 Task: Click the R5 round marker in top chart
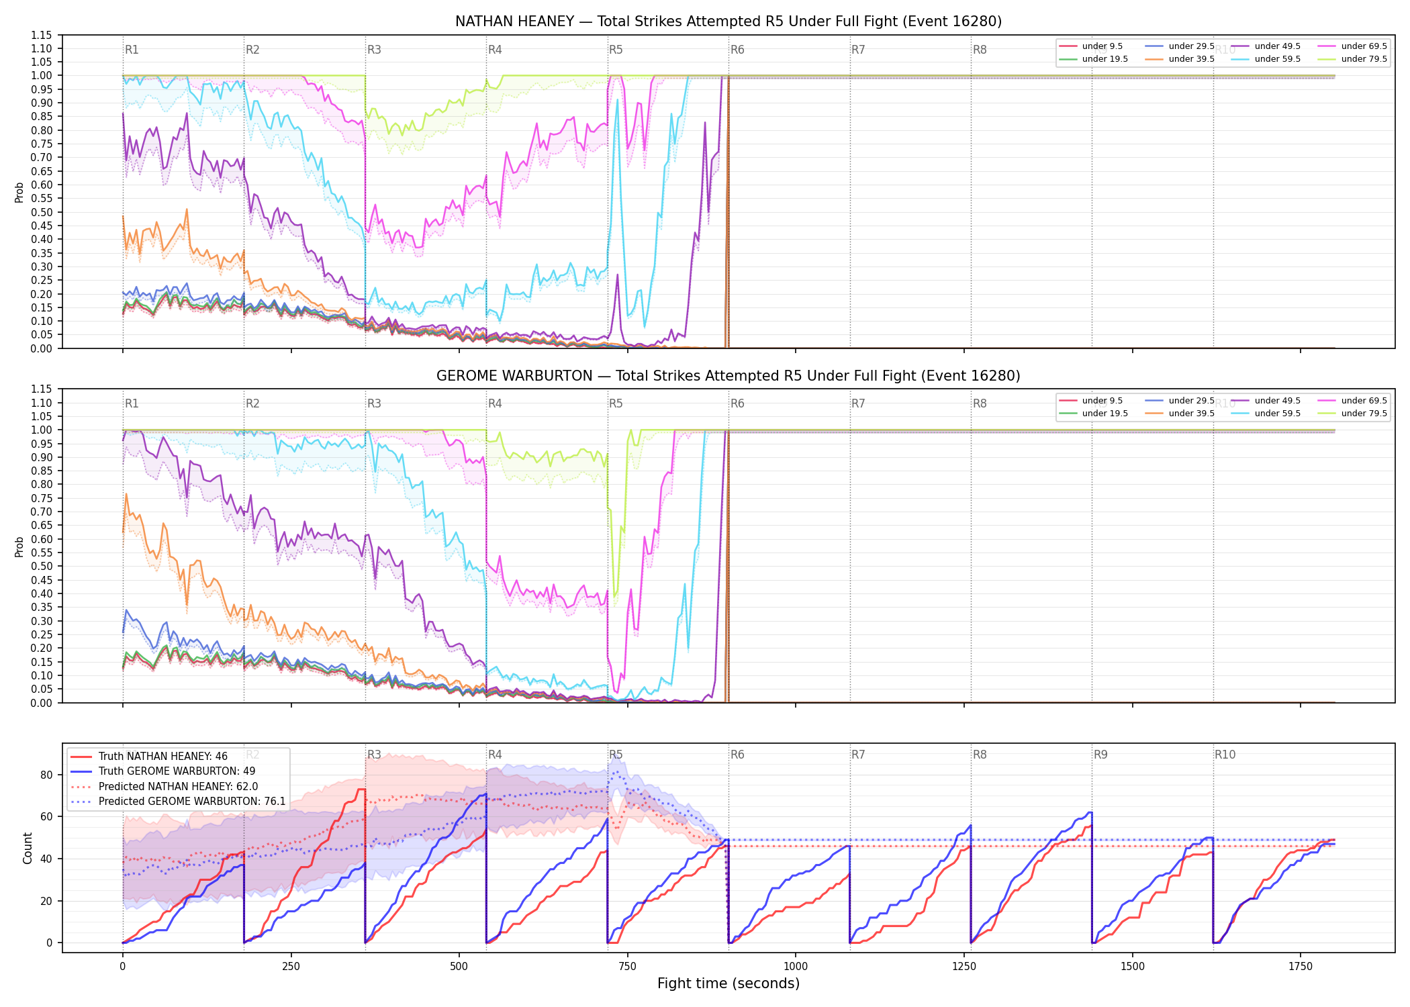coord(616,50)
